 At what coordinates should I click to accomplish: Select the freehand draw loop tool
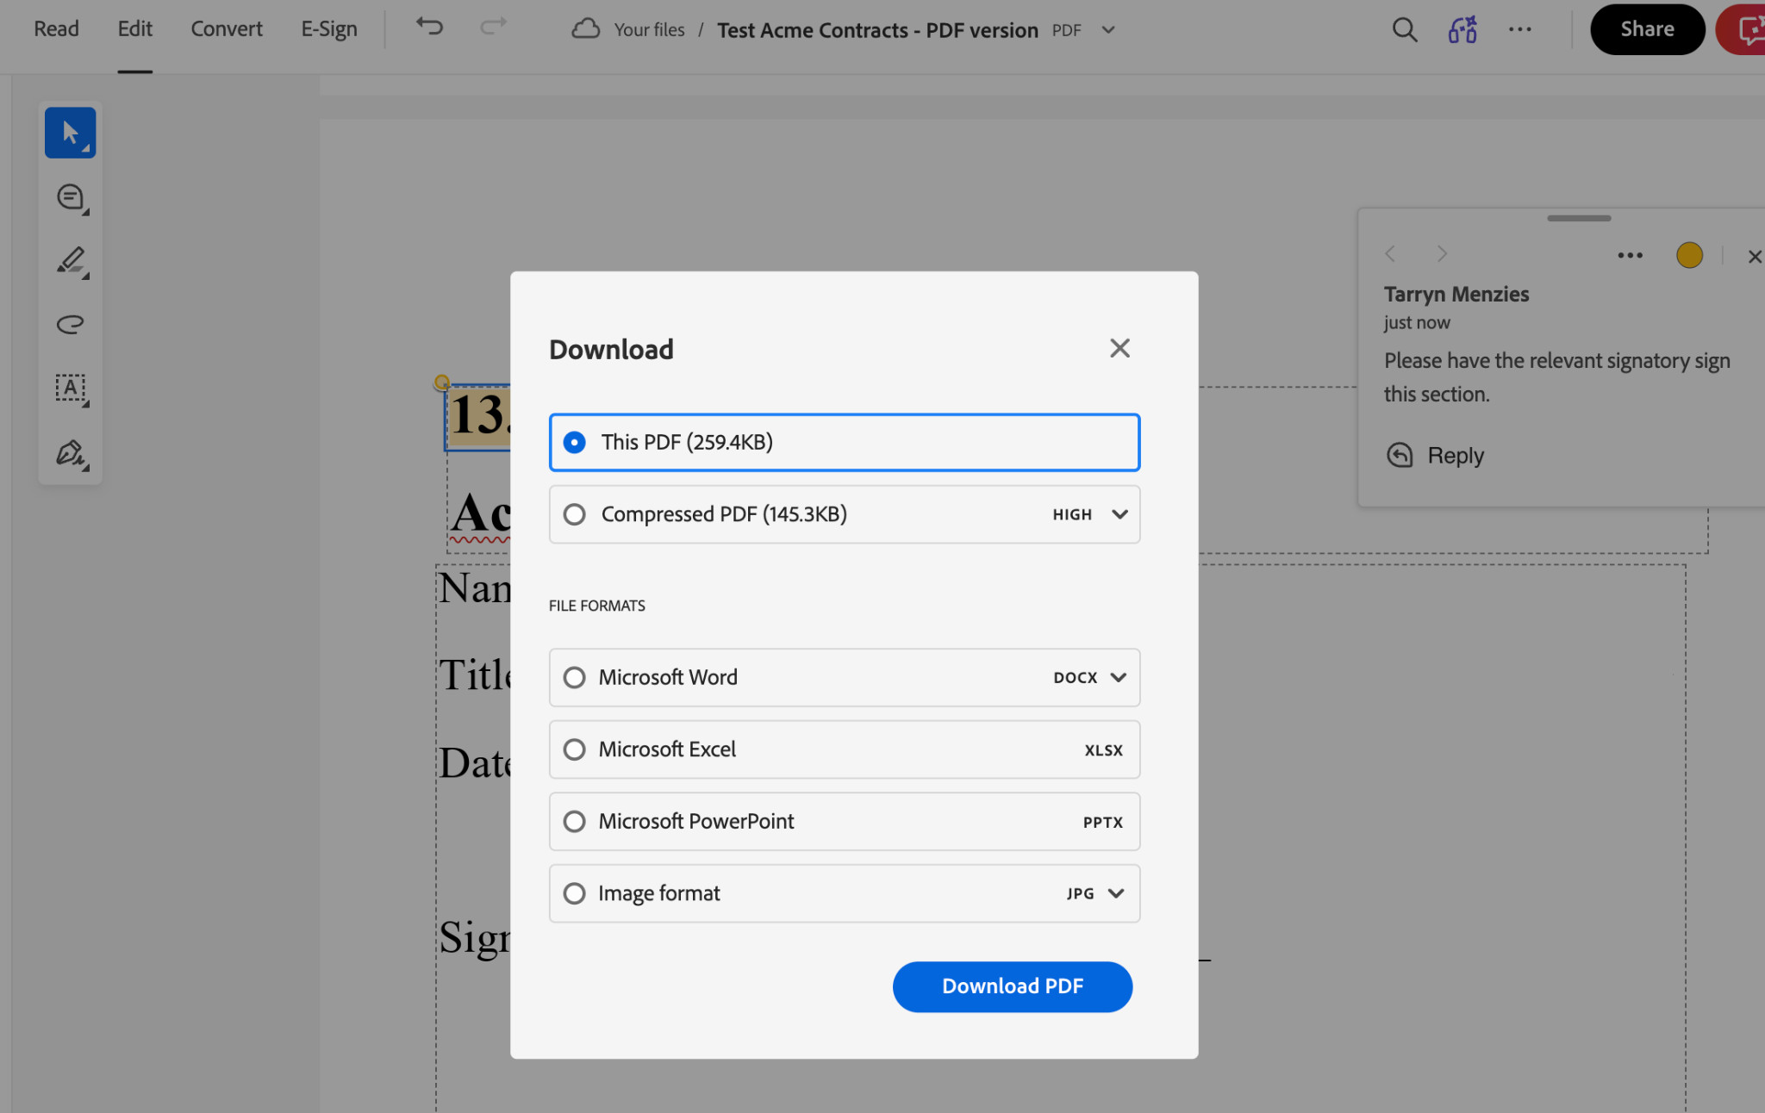coord(70,324)
